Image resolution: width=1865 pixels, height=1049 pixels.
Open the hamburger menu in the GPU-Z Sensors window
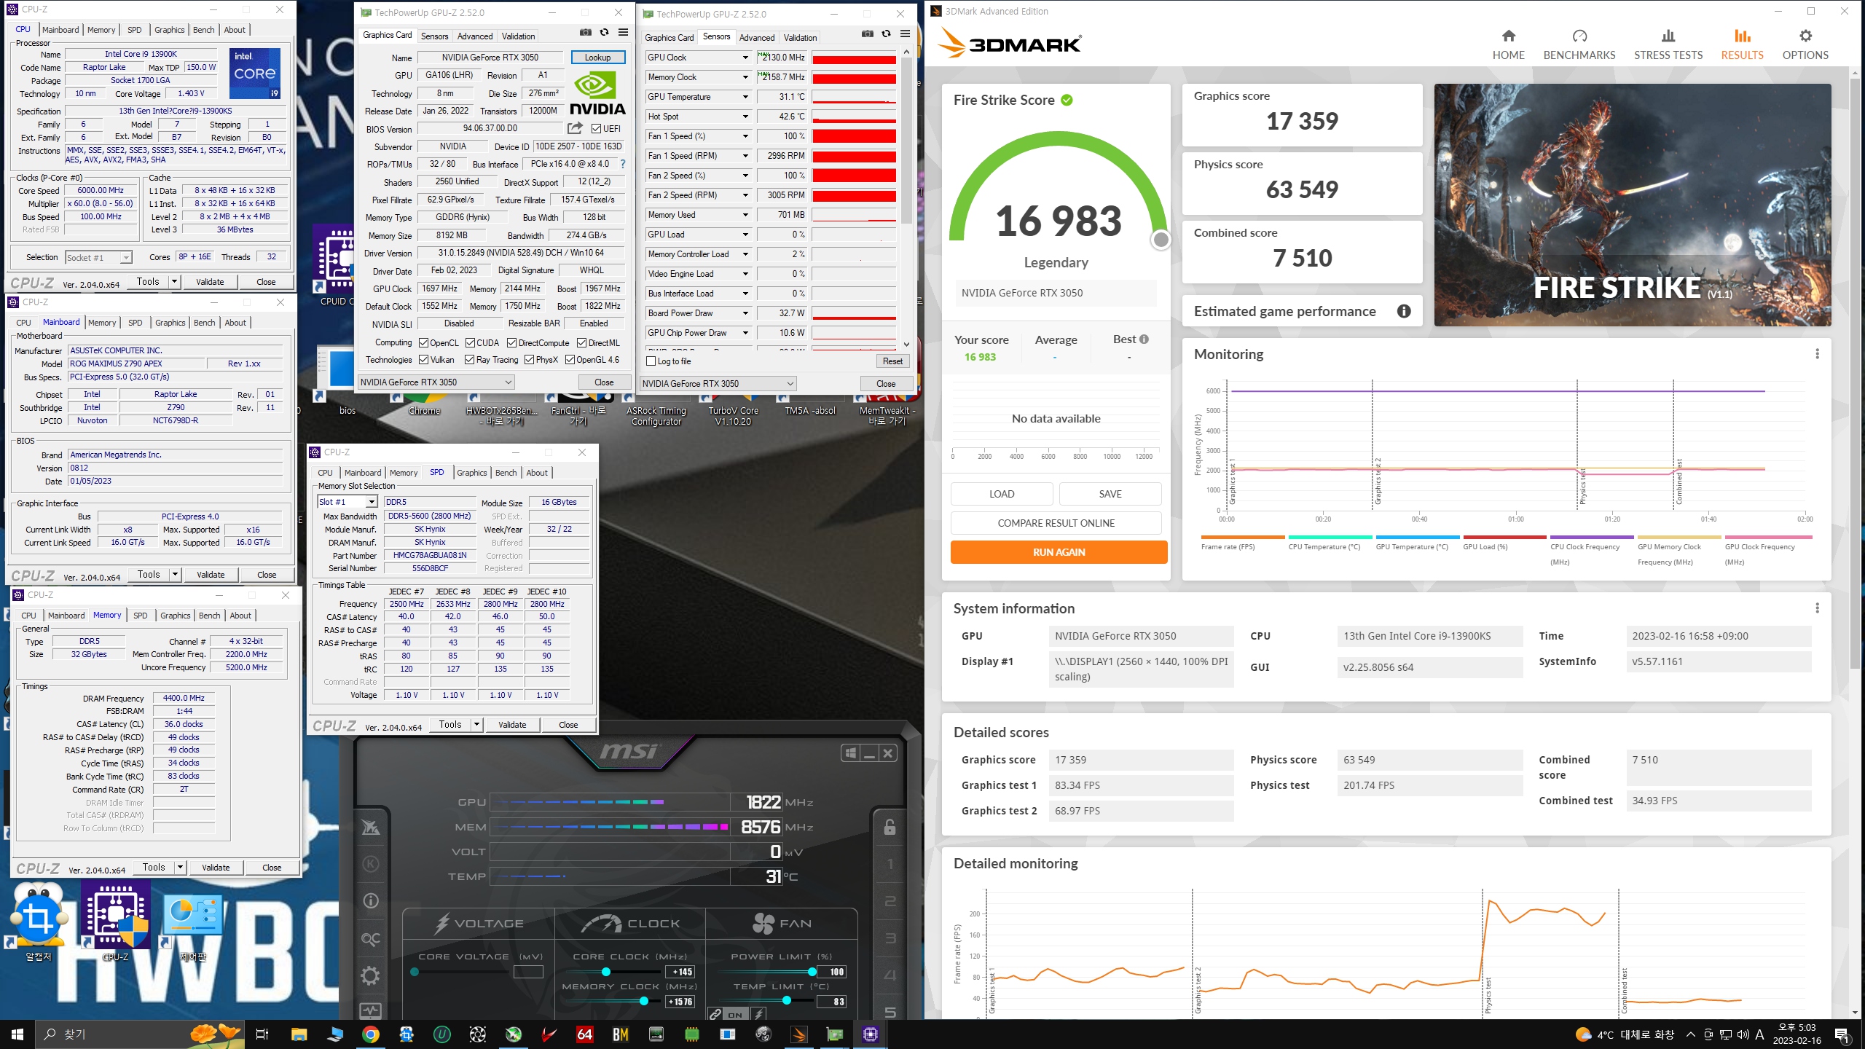click(x=905, y=34)
